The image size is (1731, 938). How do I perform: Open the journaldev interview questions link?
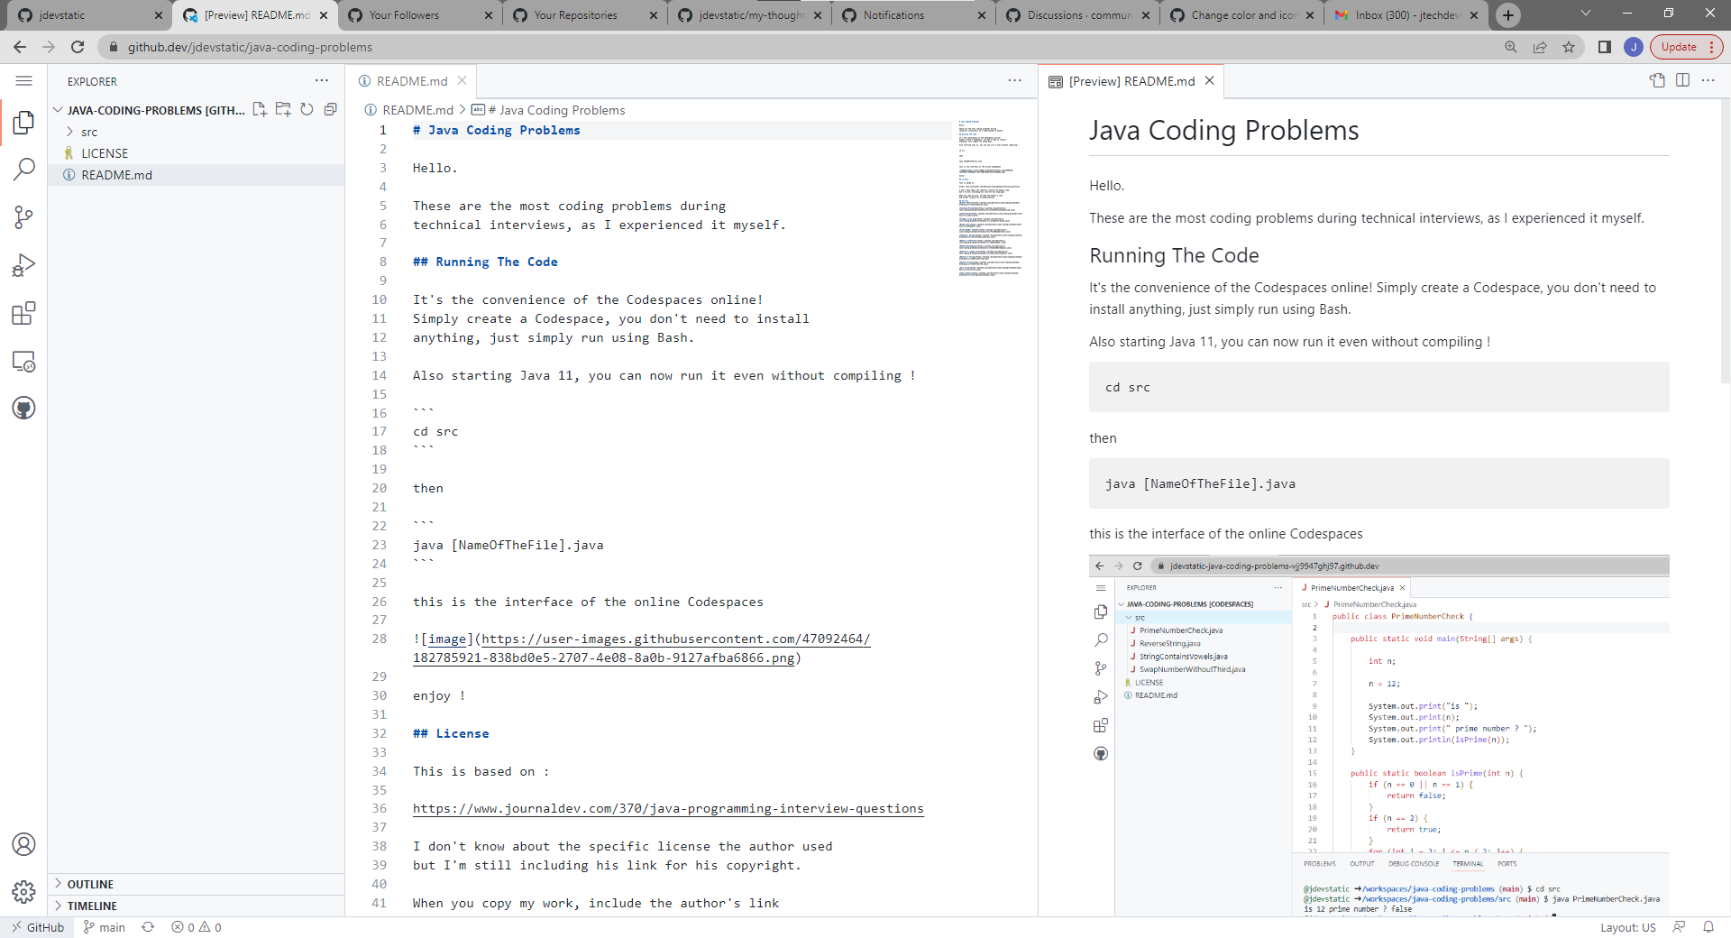668,809
